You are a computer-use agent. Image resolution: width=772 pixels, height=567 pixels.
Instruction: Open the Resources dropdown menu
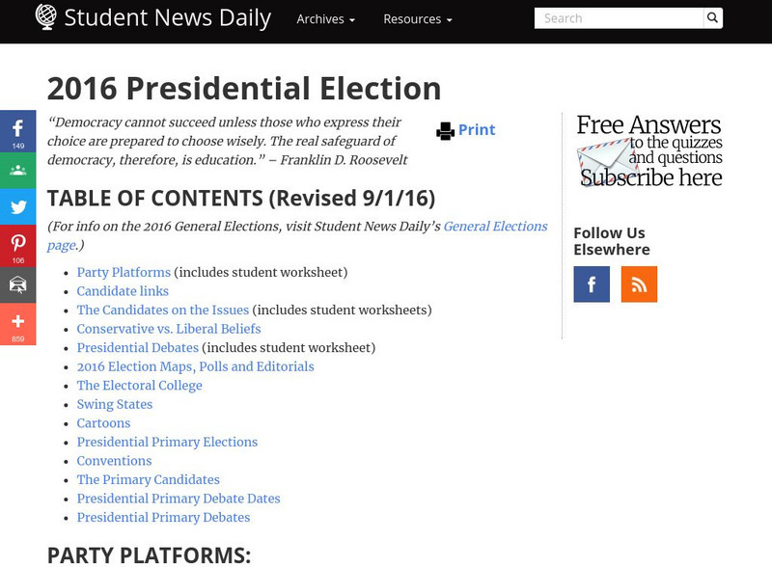pyautogui.click(x=417, y=19)
